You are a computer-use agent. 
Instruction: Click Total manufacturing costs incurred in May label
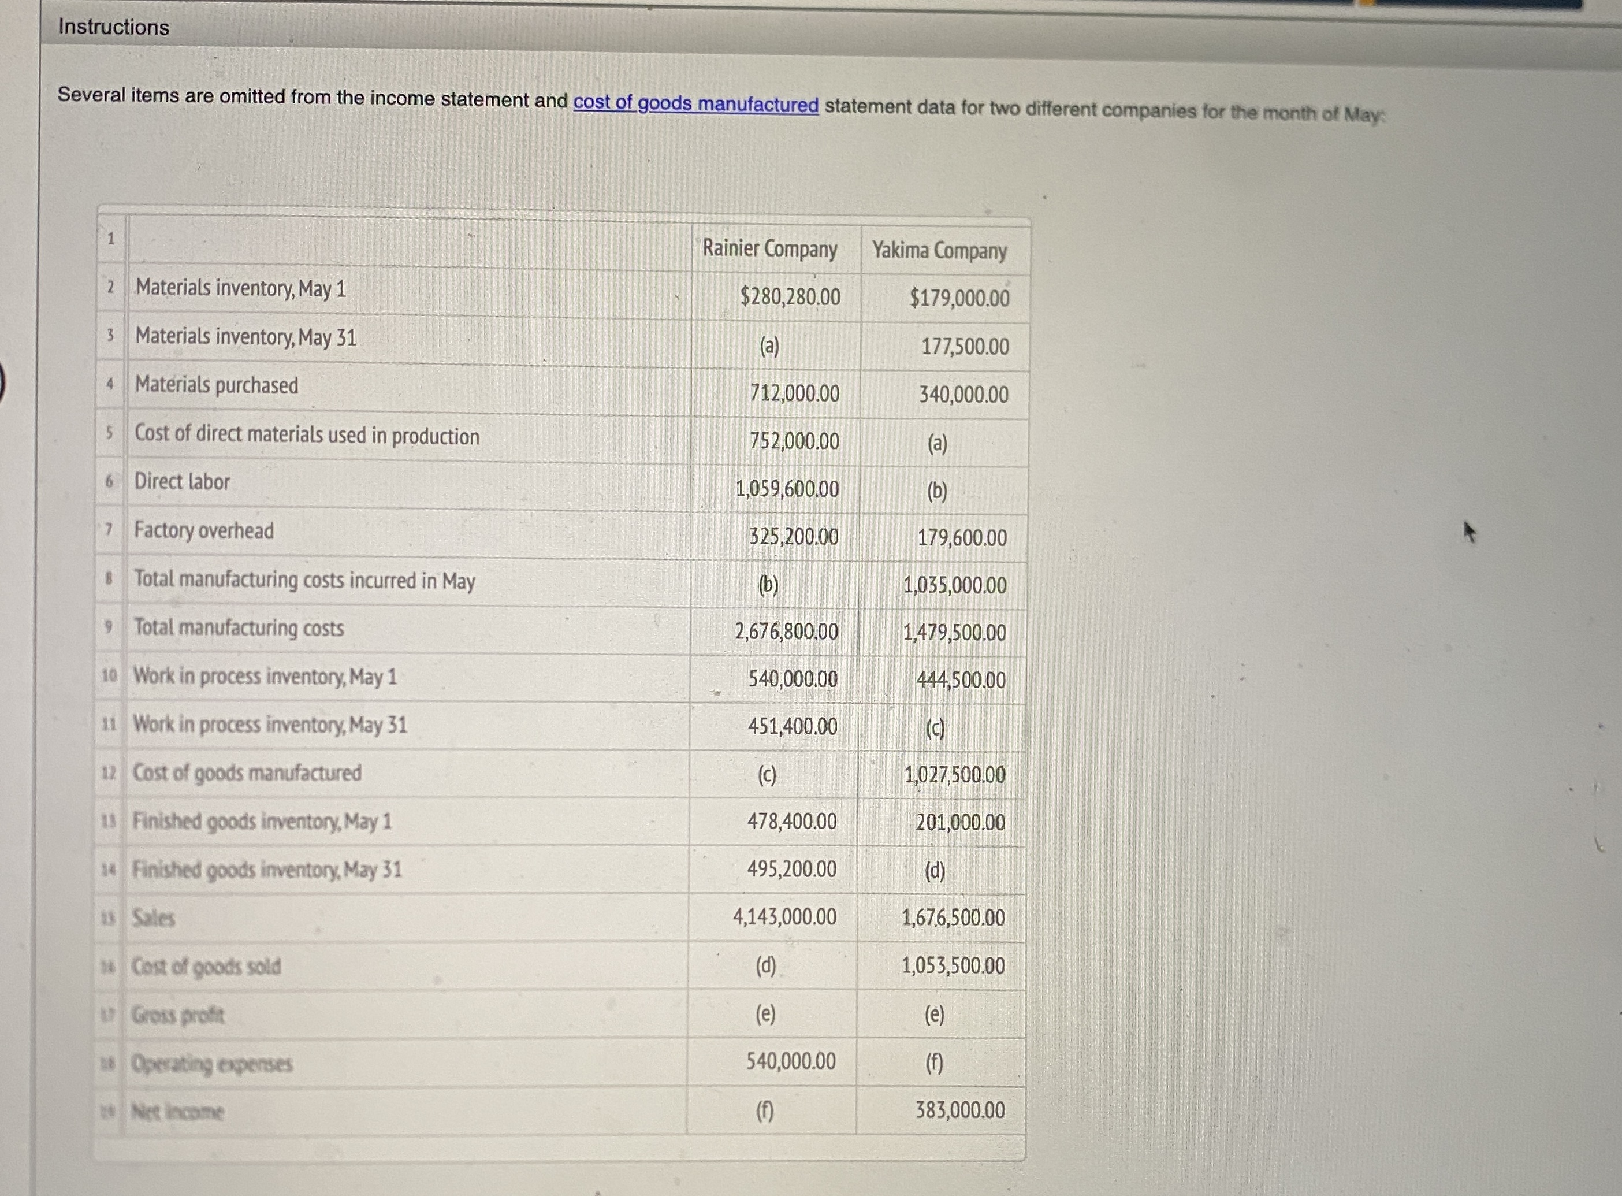click(305, 580)
